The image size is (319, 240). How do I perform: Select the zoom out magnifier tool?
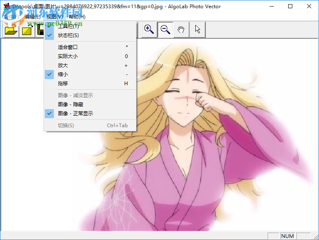coord(165,30)
